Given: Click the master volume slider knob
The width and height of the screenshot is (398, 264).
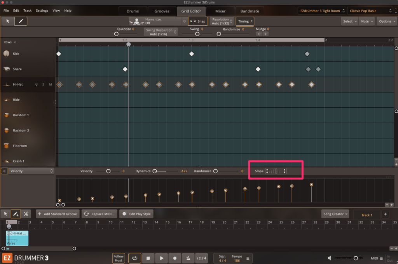Looking at the screenshot, I should [x=356, y=258].
